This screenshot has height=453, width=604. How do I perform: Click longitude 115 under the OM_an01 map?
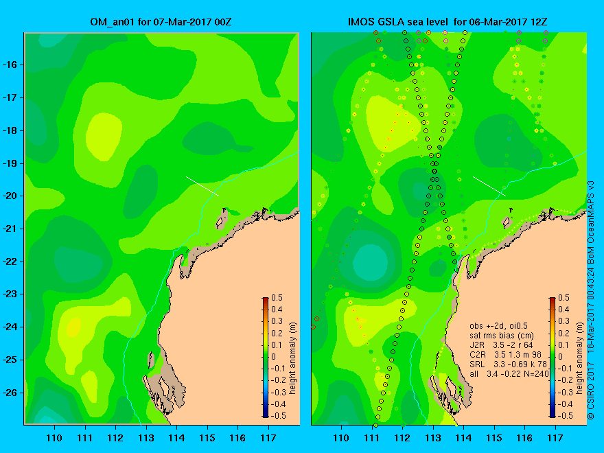click(207, 438)
